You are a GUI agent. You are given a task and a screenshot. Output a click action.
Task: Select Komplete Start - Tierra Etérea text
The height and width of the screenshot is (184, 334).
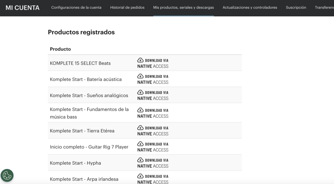pos(82,131)
